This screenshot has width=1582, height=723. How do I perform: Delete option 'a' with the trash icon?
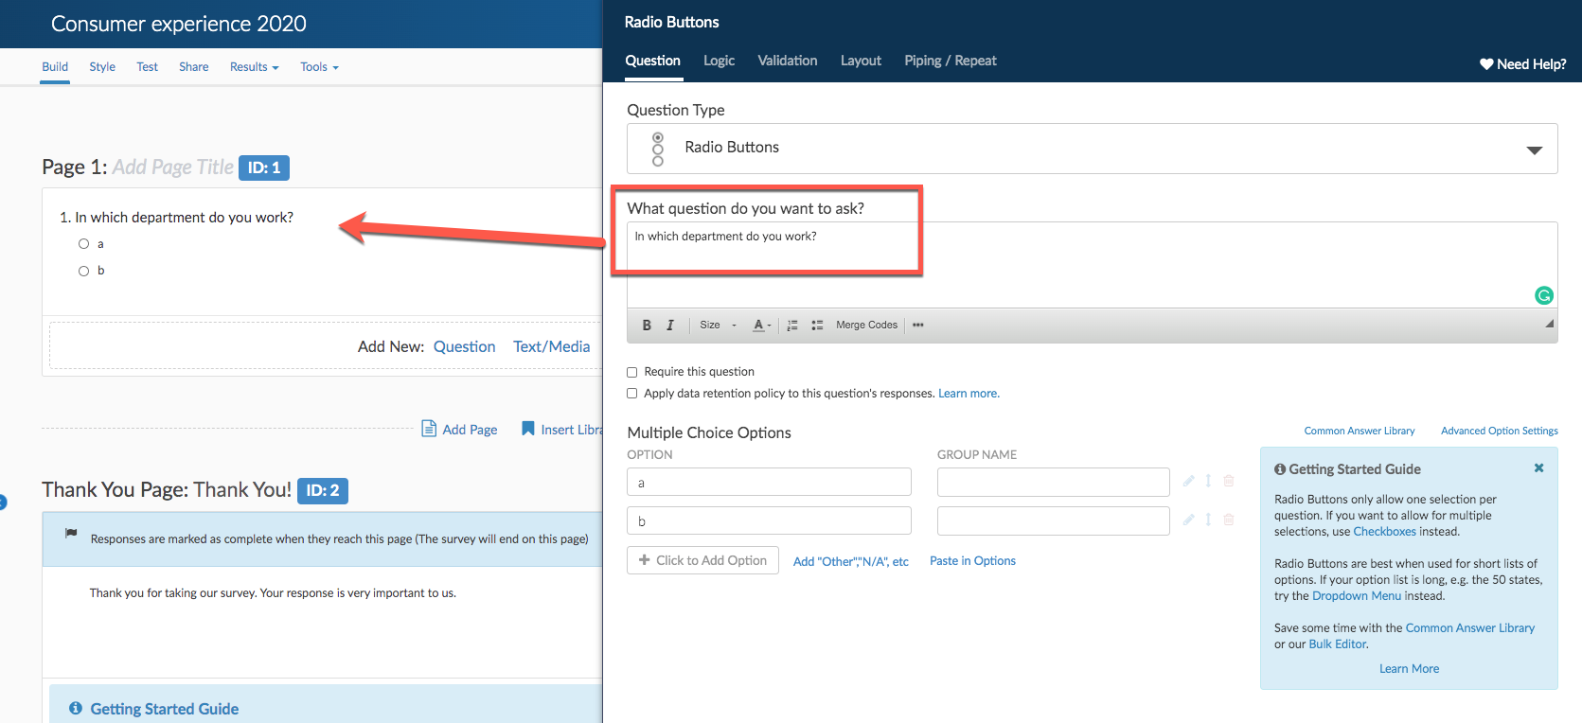coord(1229,481)
